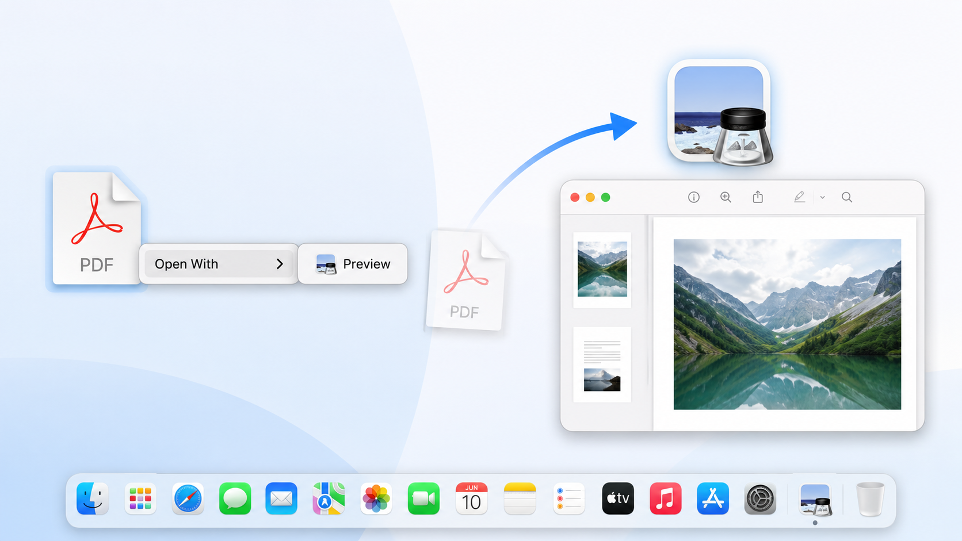Image resolution: width=962 pixels, height=541 pixels.
Task: Launch FaceTime from the dock
Action: pyautogui.click(x=423, y=498)
